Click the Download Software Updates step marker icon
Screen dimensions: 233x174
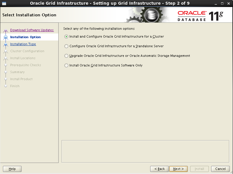coord(6,30)
